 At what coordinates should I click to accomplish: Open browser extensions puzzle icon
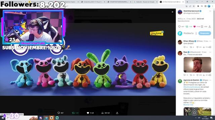198,6
